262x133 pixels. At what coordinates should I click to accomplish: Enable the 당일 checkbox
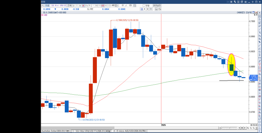point(144,5)
